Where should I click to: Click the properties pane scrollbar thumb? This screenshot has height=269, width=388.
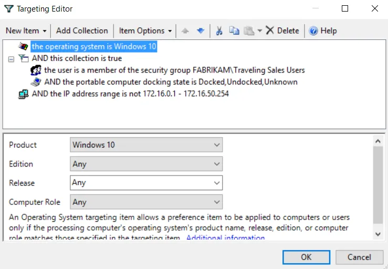(378, 185)
